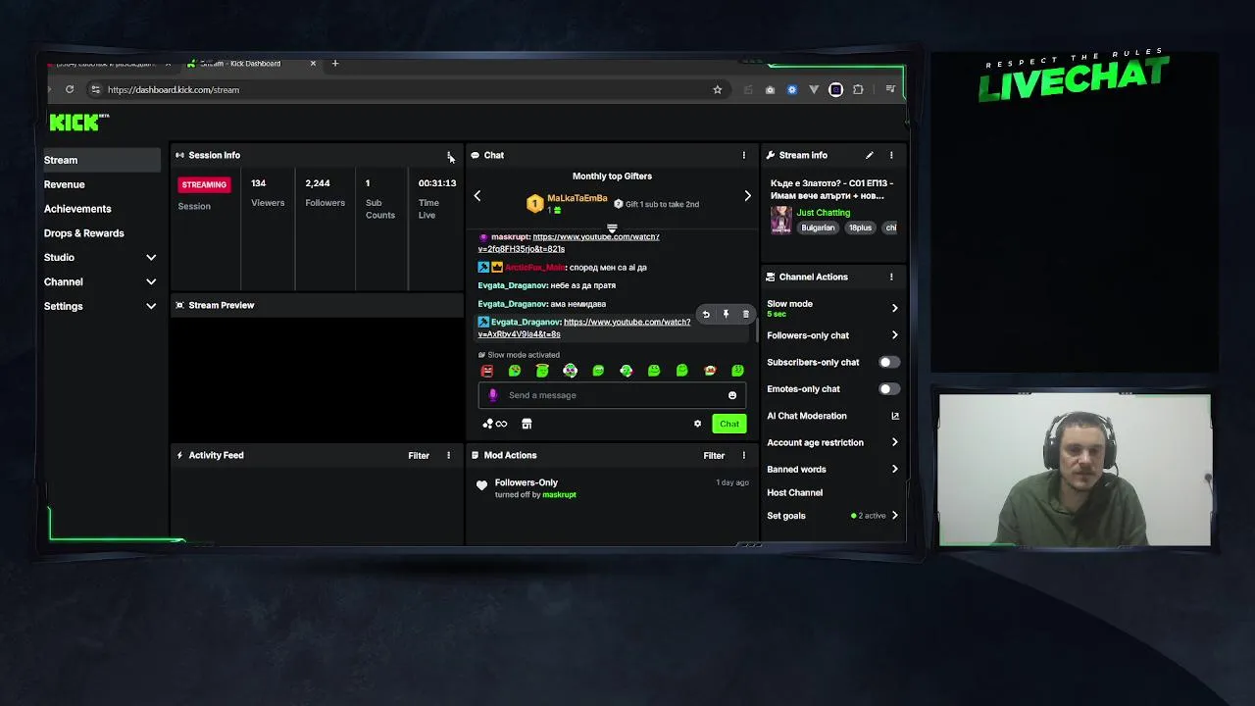The height and width of the screenshot is (706, 1255).
Task: Reload the browser page
Action: tap(70, 89)
